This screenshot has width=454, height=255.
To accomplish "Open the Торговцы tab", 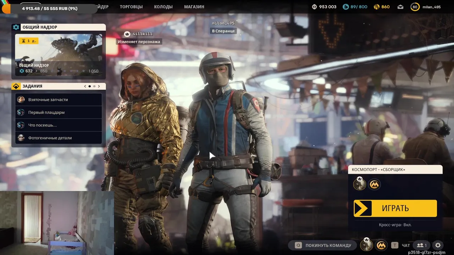I will pos(131,7).
